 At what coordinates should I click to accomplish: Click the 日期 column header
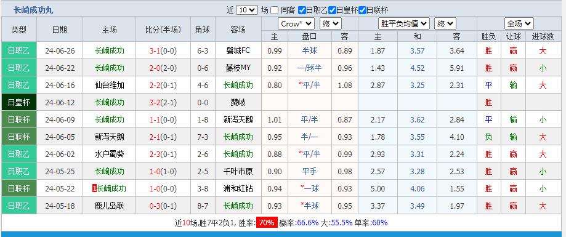(x=60, y=30)
